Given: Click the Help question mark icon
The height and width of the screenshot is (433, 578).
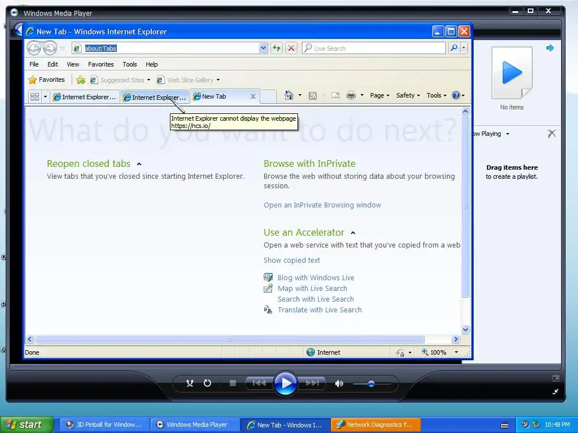Looking at the screenshot, I should tap(456, 95).
